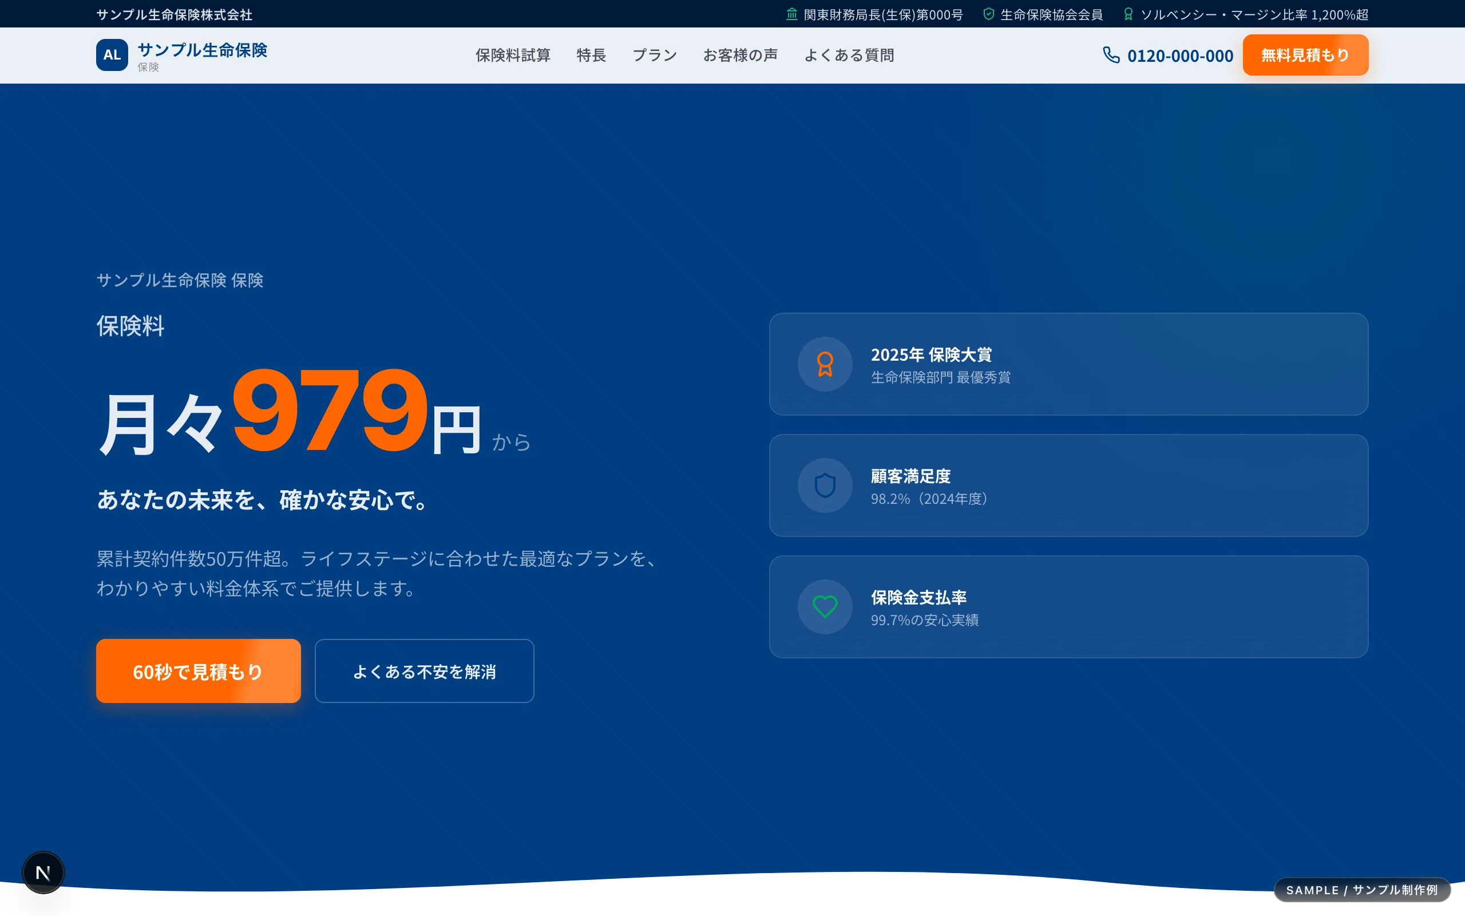Click the 無料見積もり header button
Viewport: 1465px width, 916px height.
tap(1305, 55)
